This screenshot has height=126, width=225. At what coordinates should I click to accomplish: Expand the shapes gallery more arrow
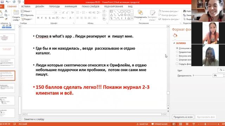point(132,19)
